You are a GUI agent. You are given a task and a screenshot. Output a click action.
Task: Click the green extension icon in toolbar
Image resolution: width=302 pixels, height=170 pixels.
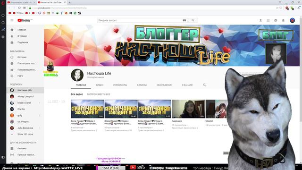coord(293,8)
